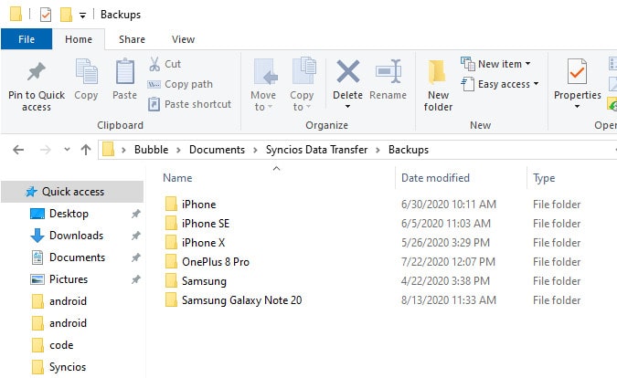
Task: Go to Documents in the address bar
Action: click(x=217, y=150)
